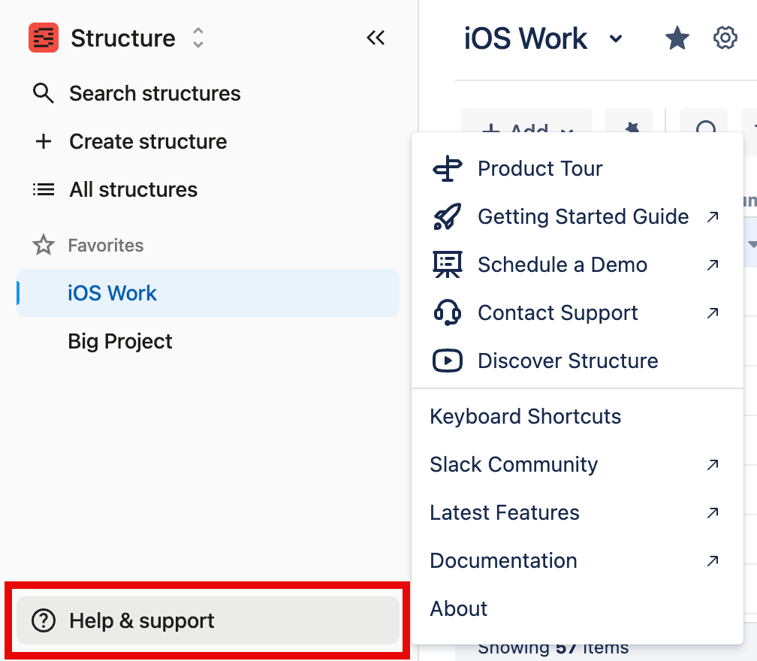Click the Schedule a Demo presentation icon
Viewport: 757px width, 661px height.
(x=448, y=264)
